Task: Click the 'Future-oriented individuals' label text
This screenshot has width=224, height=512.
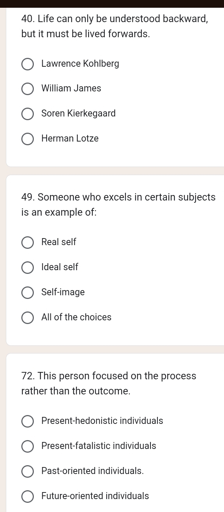Action: (x=95, y=496)
